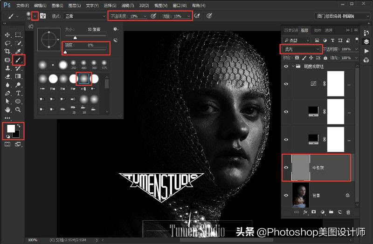Select the Blur tool droplet icon
The width and height of the screenshot is (373, 244).
click(x=7, y=85)
